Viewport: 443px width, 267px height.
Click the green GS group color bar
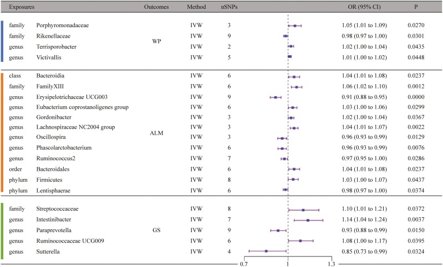2,231
